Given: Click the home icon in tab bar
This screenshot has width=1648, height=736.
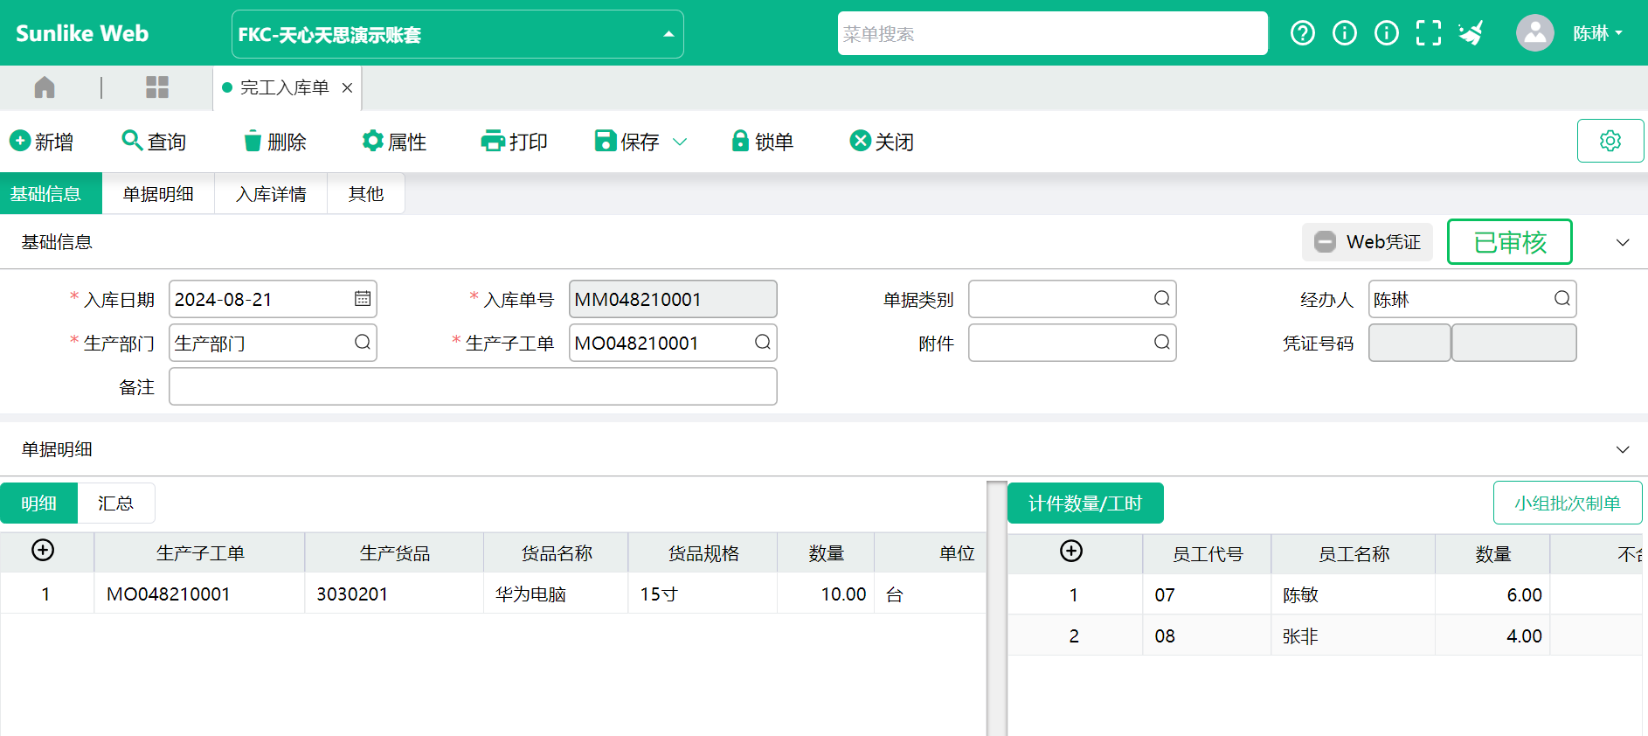Looking at the screenshot, I should [45, 87].
